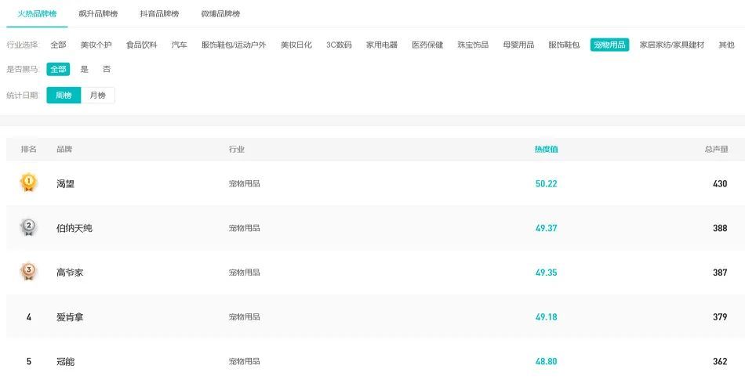Viewport: 745px width, 383px height.
Task: Click the total volume value 379
Action: pyautogui.click(x=720, y=317)
